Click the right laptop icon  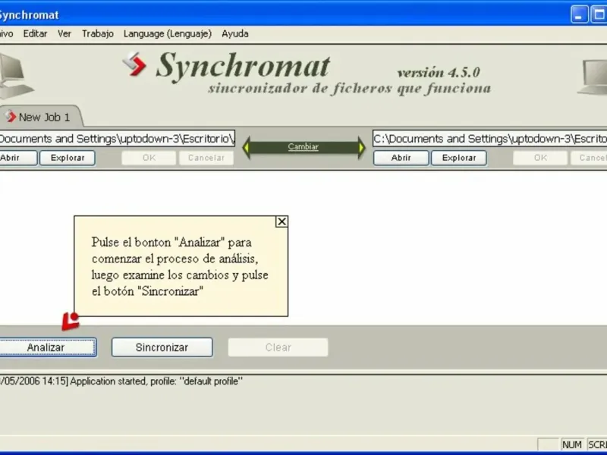tap(593, 77)
